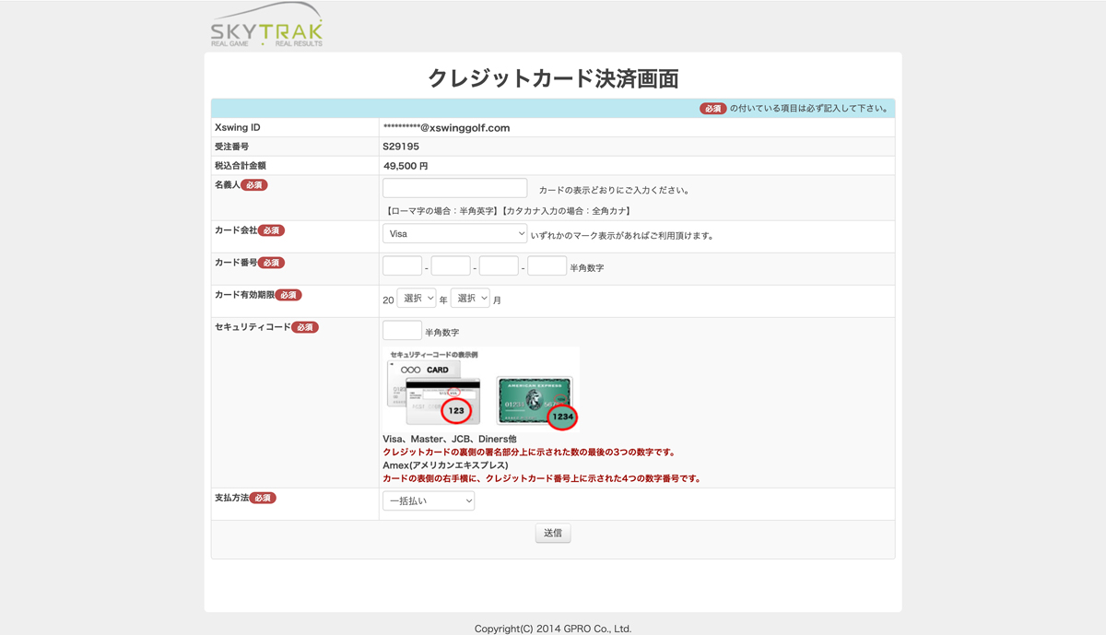Expand the expiry year (年) dropdown
The width and height of the screenshot is (1106, 635).
pyautogui.click(x=416, y=299)
